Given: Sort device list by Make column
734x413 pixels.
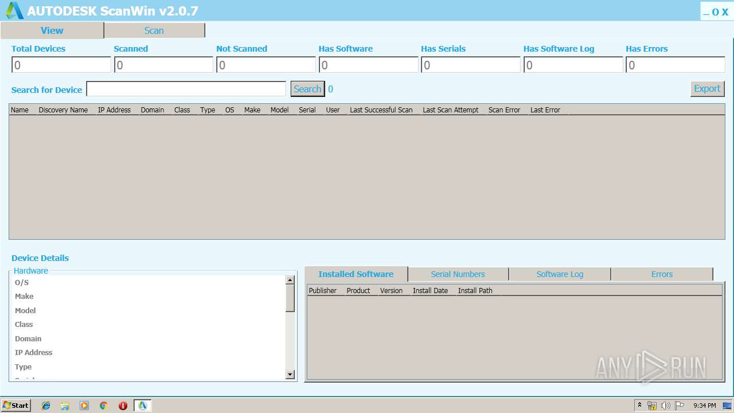Looking at the screenshot, I should (x=252, y=110).
